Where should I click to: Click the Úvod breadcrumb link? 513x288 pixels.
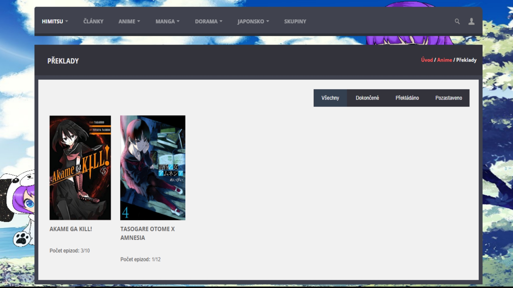pyautogui.click(x=427, y=60)
